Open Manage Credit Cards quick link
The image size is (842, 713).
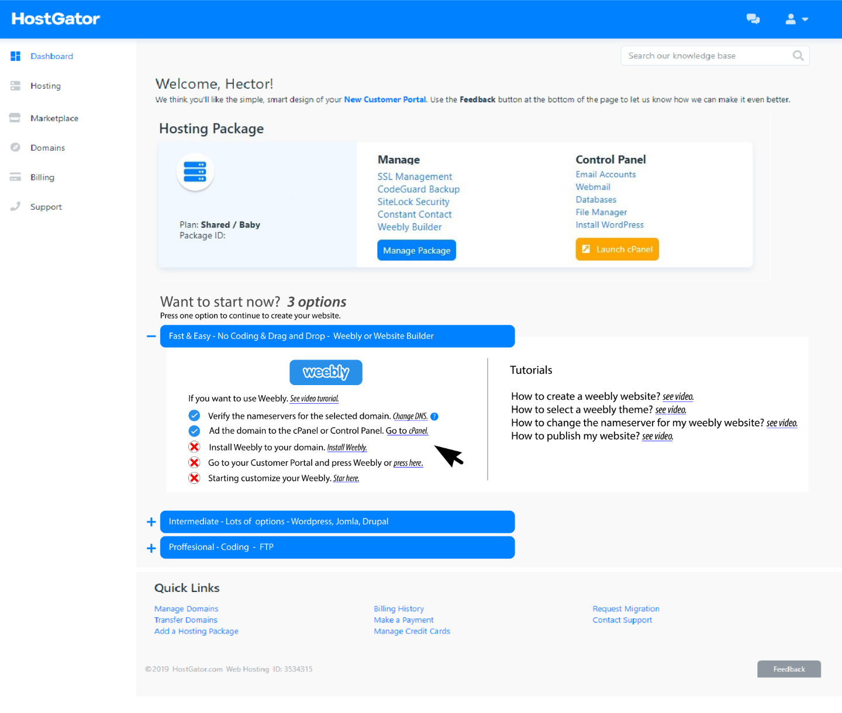coord(412,631)
